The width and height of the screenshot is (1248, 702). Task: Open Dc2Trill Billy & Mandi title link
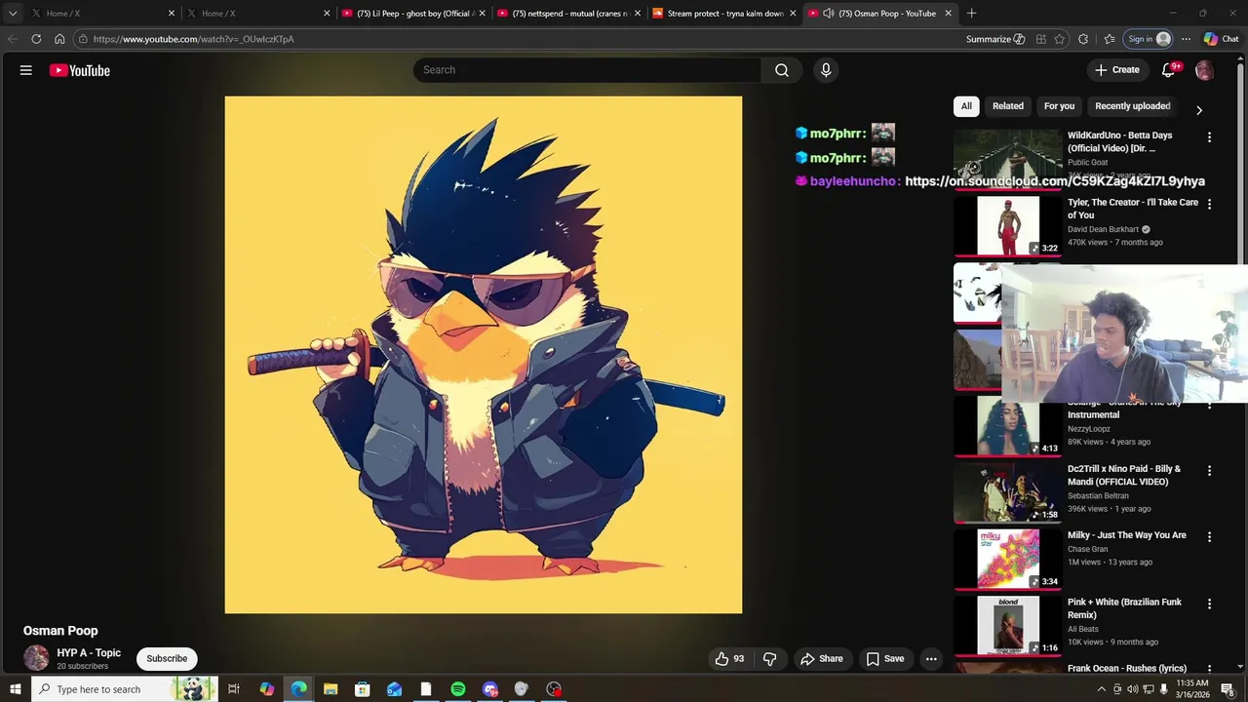pyautogui.click(x=1124, y=475)
